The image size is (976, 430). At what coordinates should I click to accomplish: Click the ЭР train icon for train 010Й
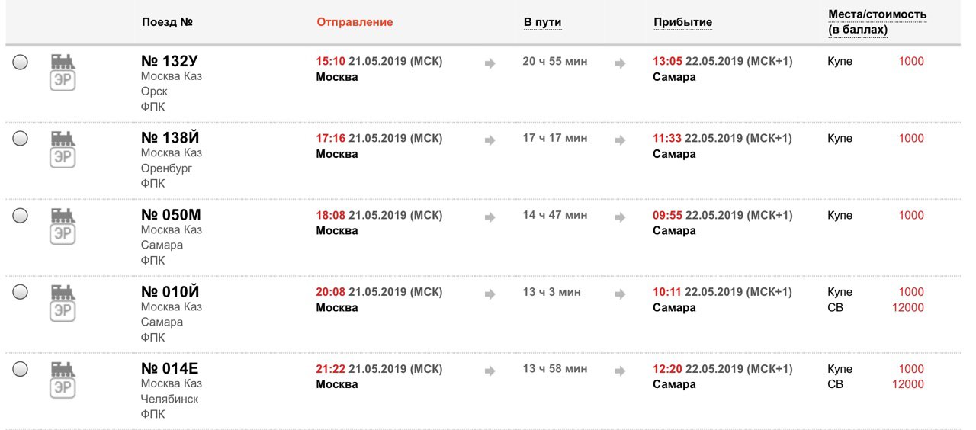coord(63,303)
